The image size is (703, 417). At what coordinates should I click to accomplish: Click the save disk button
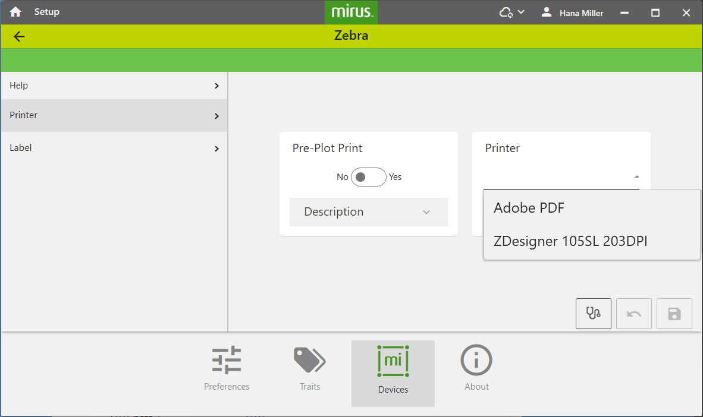(674, 314)
